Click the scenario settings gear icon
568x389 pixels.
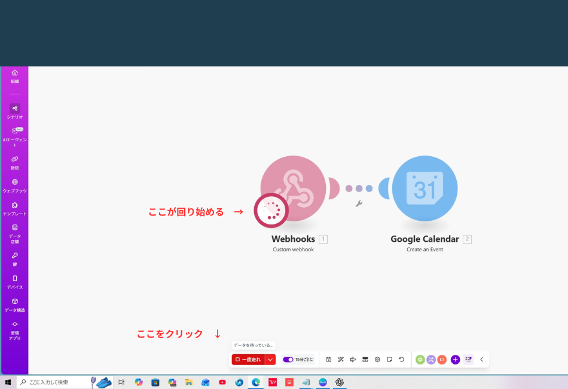(377, 359)
